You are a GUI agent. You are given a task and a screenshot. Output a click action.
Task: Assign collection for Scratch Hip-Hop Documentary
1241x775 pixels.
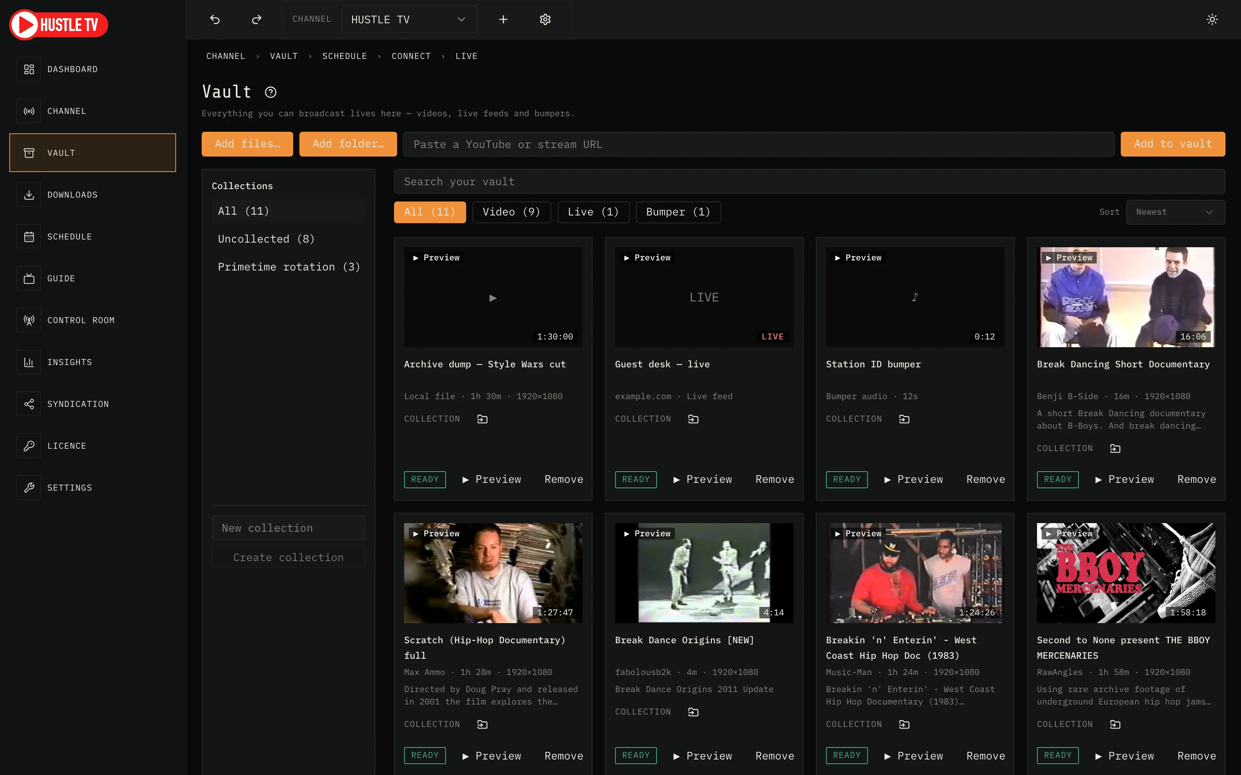tap(482, 724)
